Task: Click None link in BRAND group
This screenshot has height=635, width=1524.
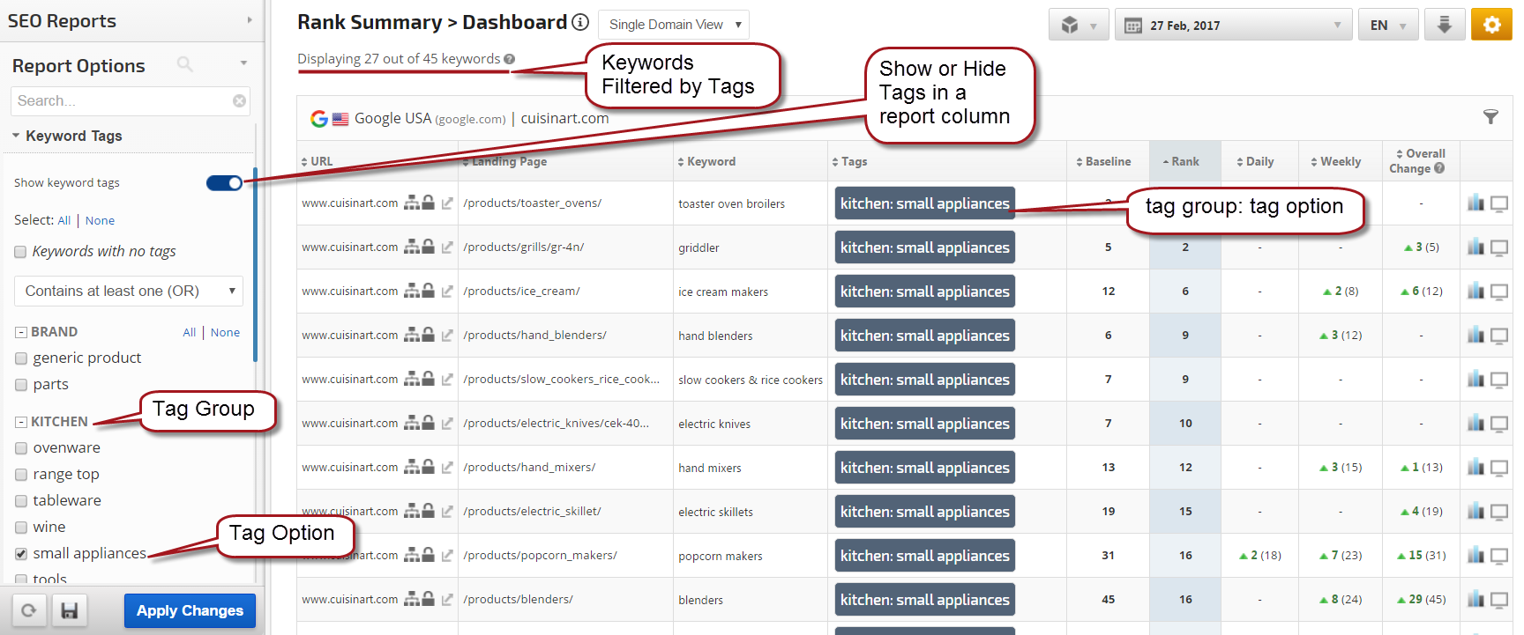Action: (x=225, y=332)
